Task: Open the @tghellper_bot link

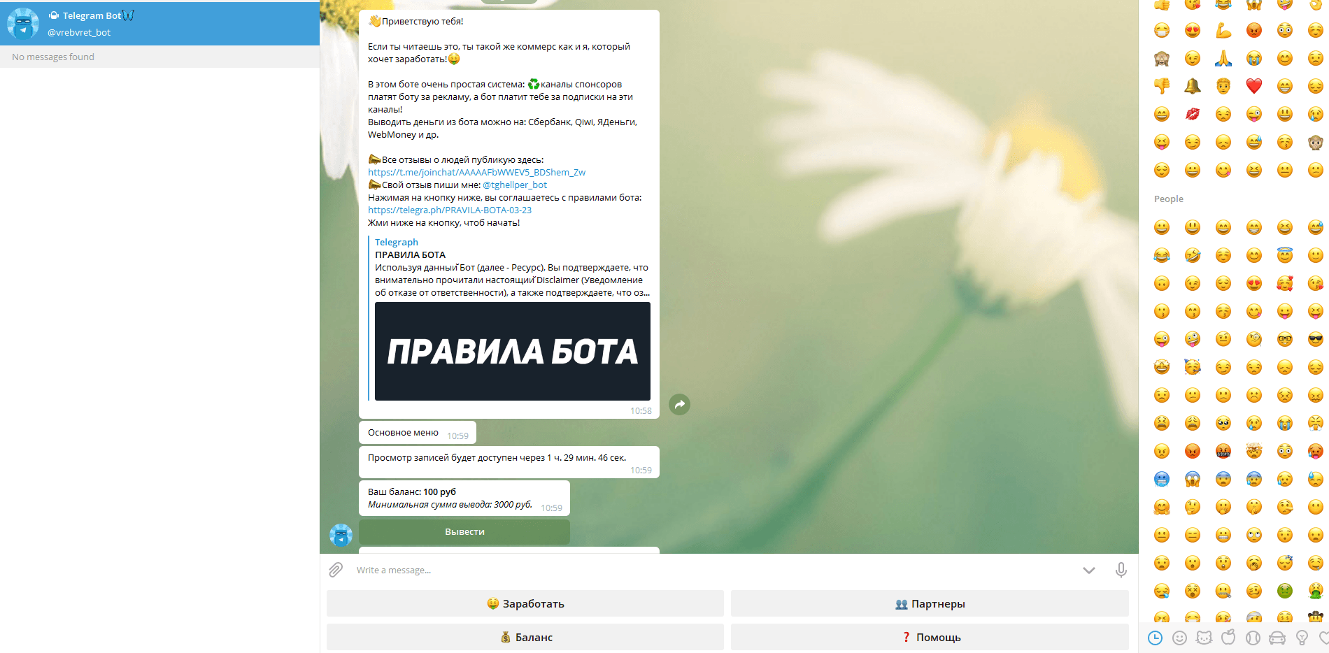Action: coord(514,185)
